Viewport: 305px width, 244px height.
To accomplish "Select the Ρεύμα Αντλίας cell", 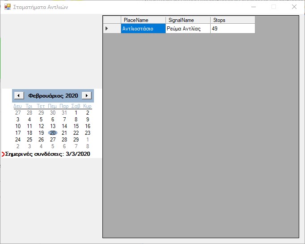I will [188, 29].
